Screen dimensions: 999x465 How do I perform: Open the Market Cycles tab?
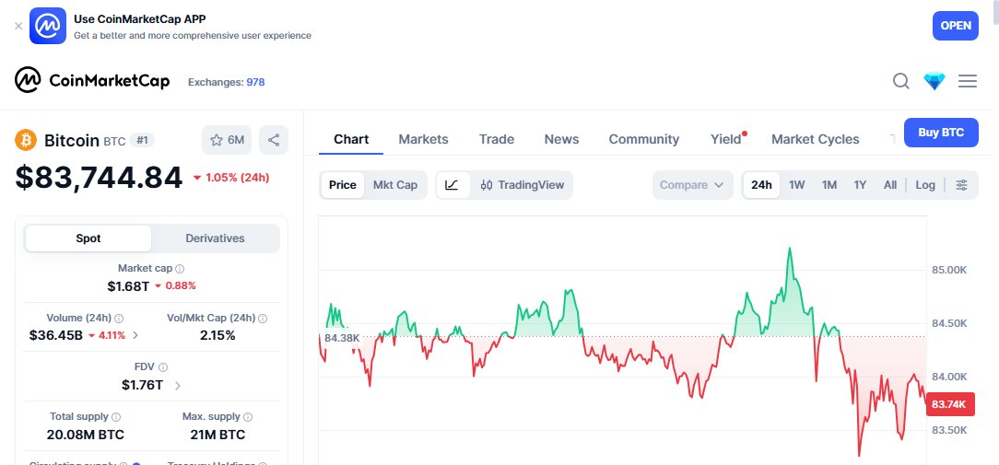coord(815,139)
